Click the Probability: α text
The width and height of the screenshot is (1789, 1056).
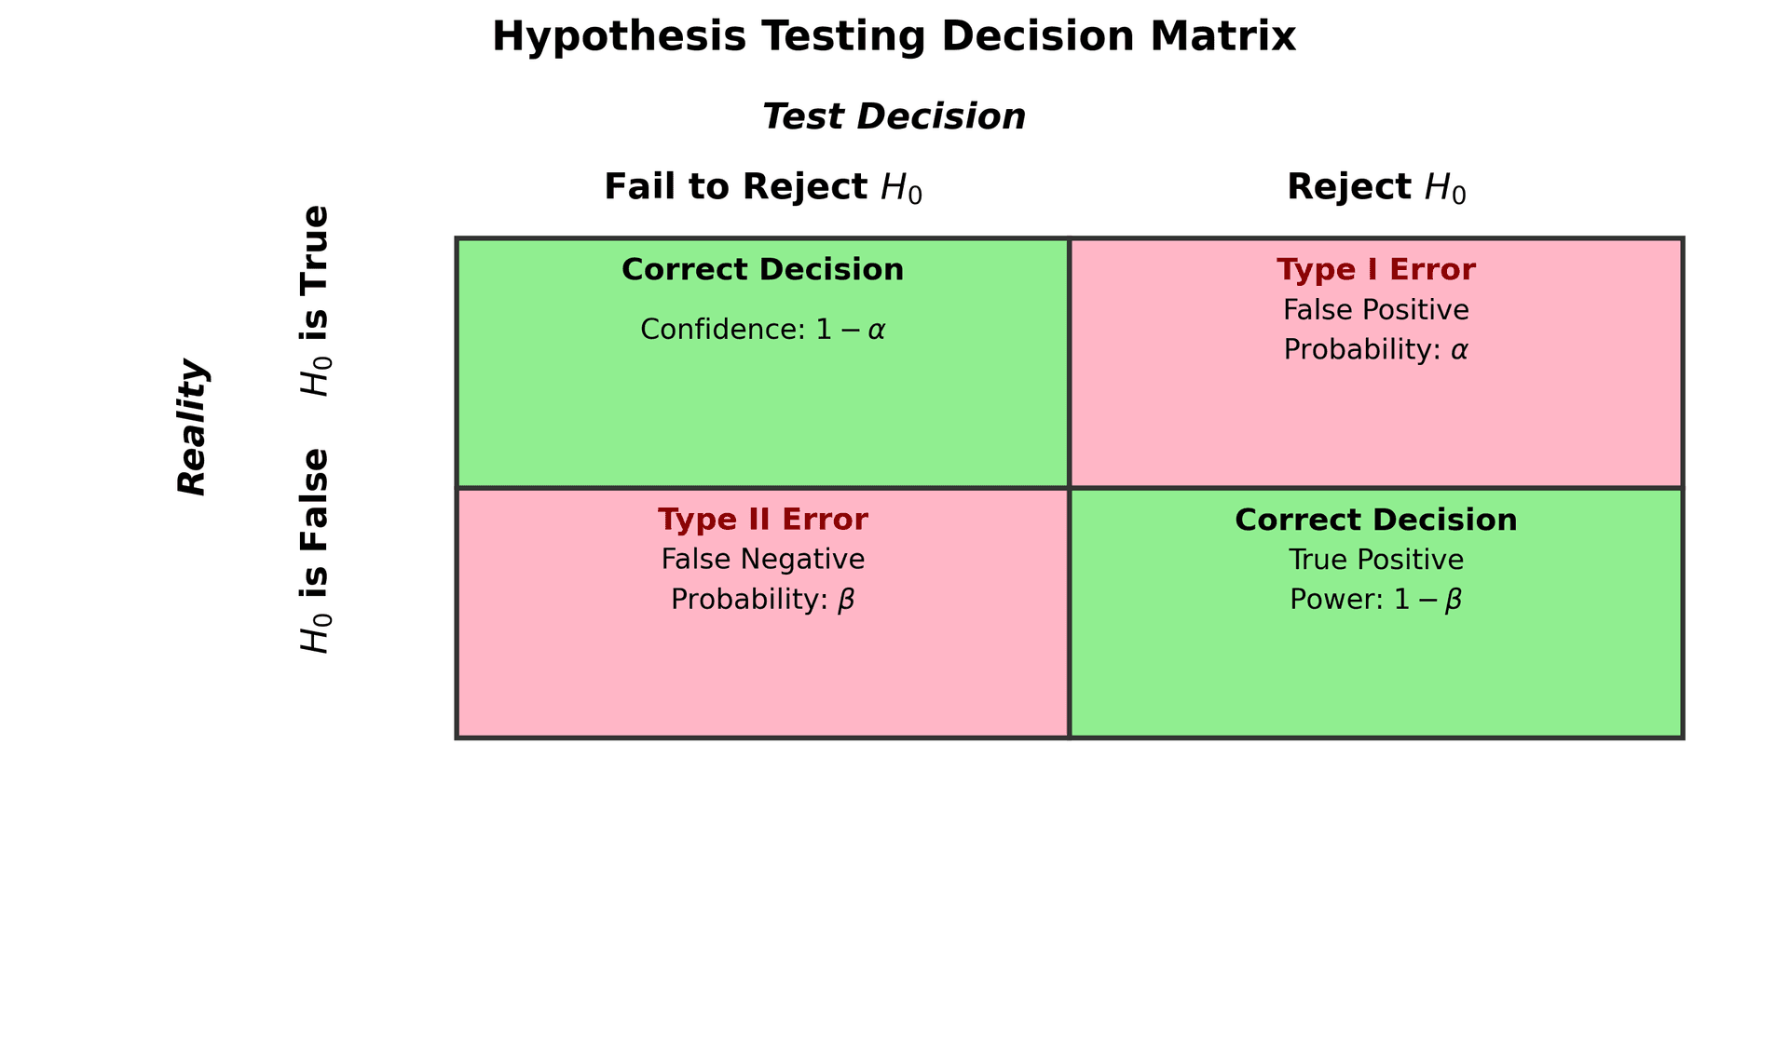pyautogui.click(x=1376, y=350)
